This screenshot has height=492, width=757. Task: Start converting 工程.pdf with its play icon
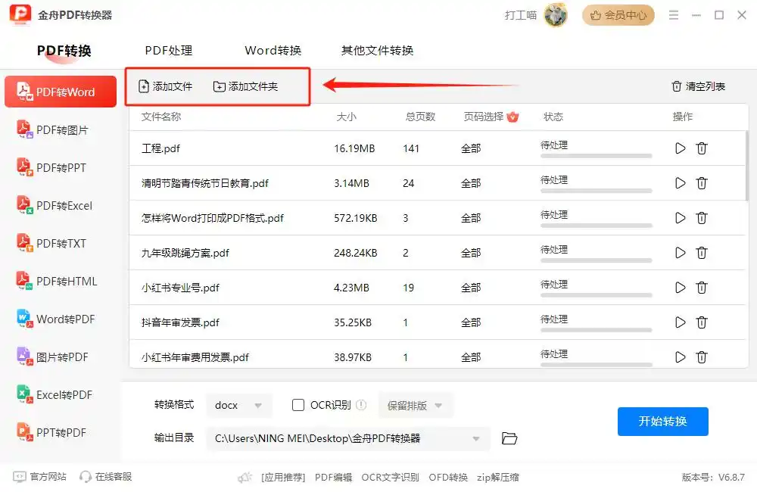[681, 148]
